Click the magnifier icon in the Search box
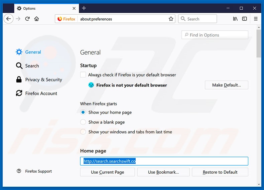 click(x=183, y=19)
